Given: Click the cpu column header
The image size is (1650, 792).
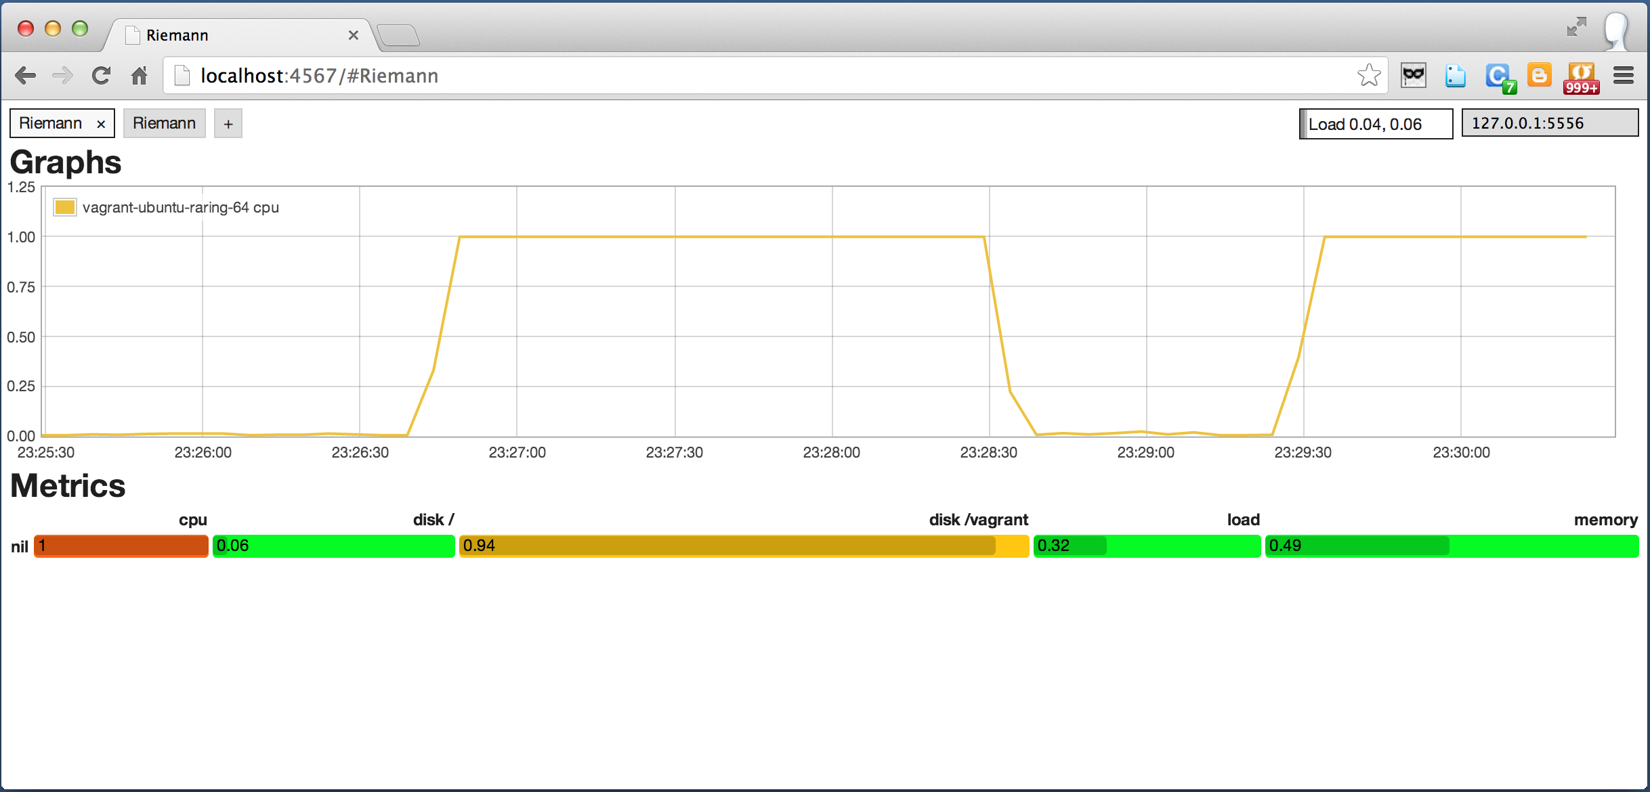Looking at the screenshot, I should 193,520.
